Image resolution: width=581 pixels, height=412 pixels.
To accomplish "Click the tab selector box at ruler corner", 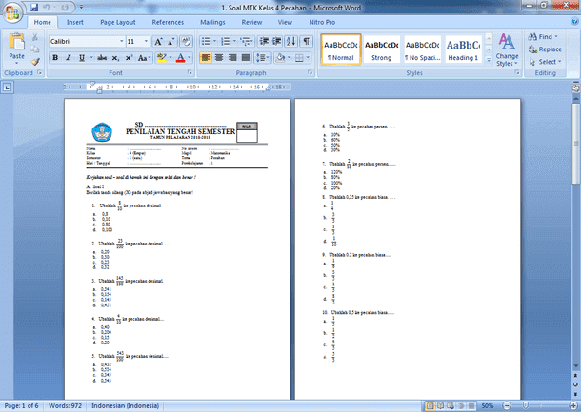I will click(8, 88).
